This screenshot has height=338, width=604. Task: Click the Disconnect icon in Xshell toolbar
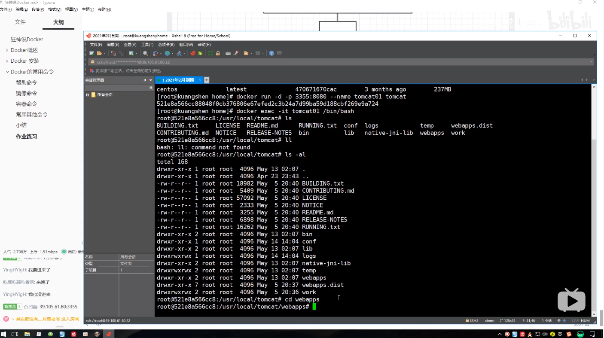(x=113, y=53)
